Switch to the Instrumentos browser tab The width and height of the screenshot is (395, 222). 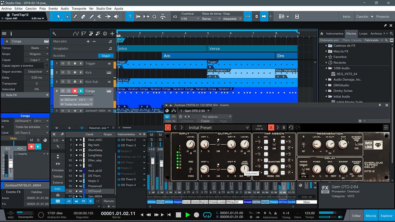click(x=335, y=34)
